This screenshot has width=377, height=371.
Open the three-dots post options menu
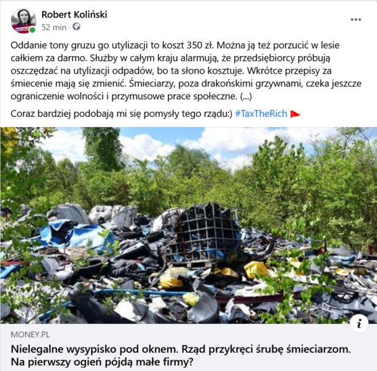click(x=355, y=20)
